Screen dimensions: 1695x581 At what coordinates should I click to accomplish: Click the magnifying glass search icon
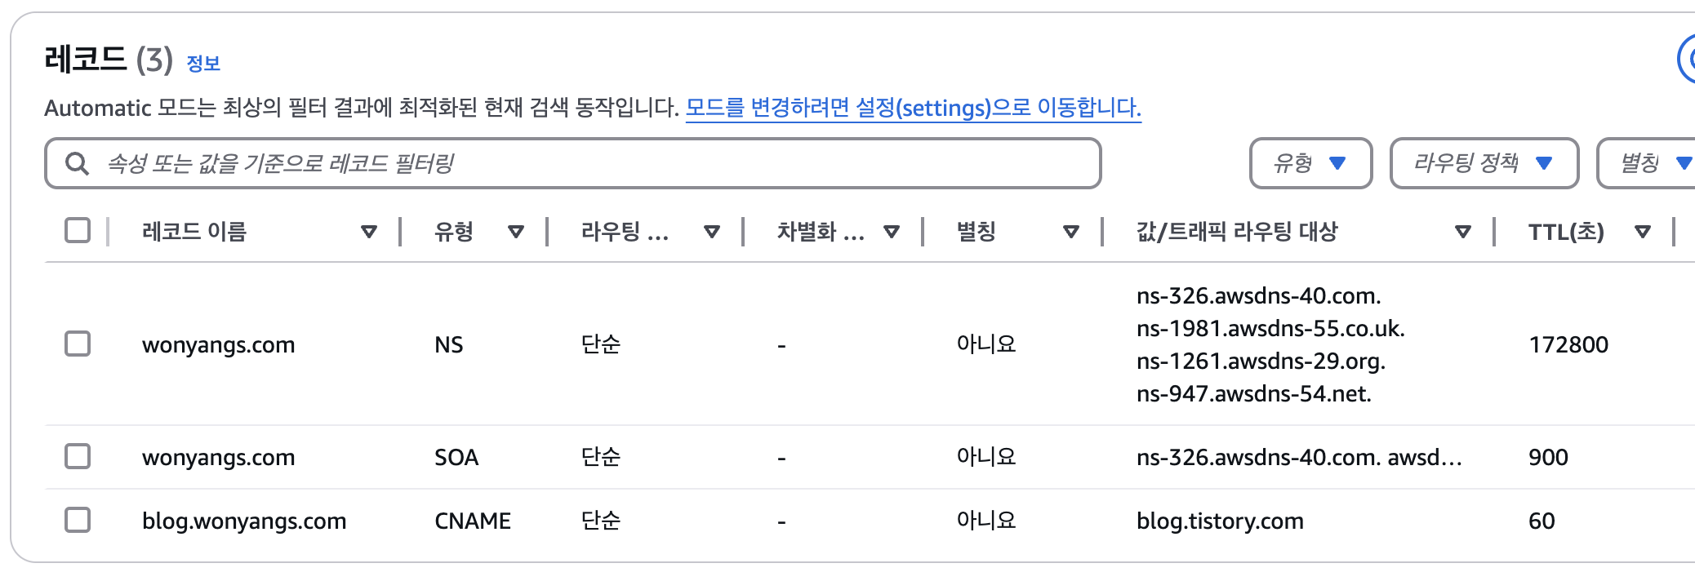pos(78,163)
